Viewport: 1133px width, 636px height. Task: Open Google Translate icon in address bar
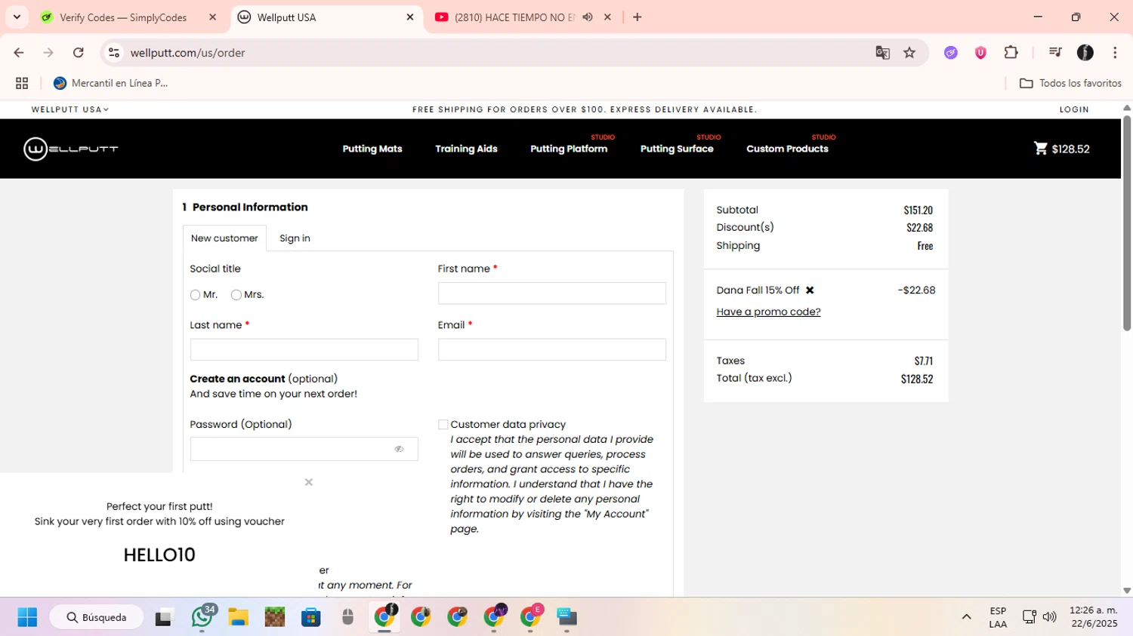[x=882, y=53]
